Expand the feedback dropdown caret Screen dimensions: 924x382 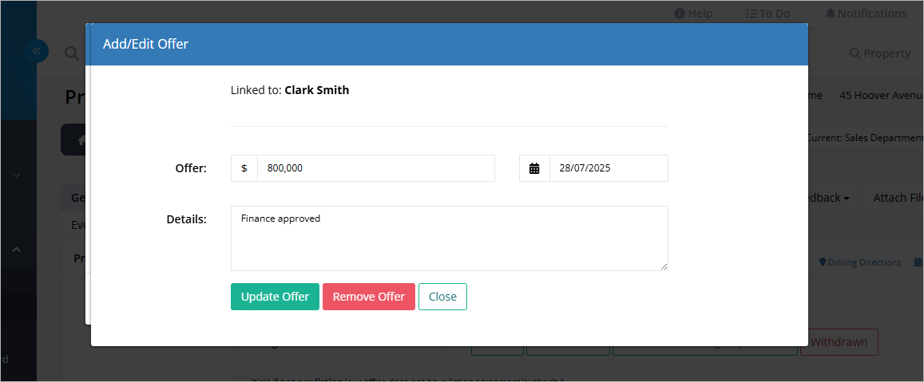click(847, 199)
